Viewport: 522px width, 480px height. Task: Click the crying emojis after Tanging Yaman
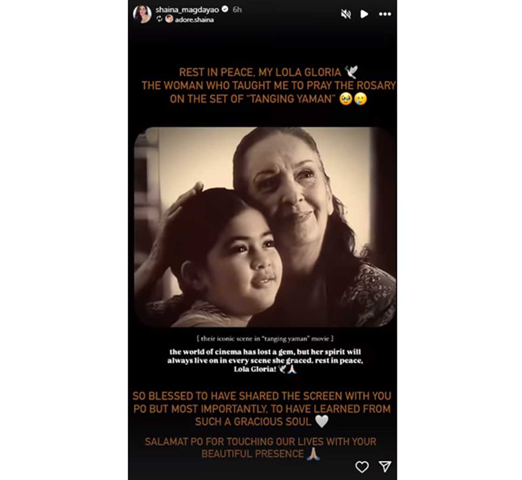pyautogui.click(x=353, y=99)
